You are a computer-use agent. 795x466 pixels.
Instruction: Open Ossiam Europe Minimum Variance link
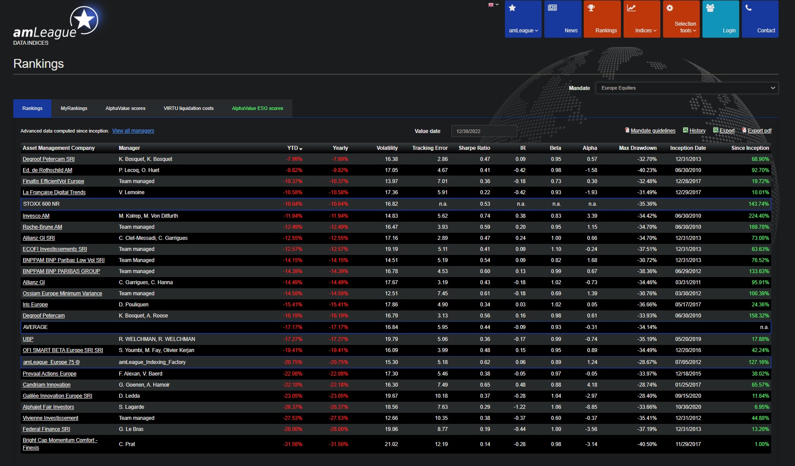click(62, 294)
